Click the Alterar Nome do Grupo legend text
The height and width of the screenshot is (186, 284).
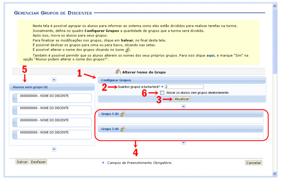144,72
